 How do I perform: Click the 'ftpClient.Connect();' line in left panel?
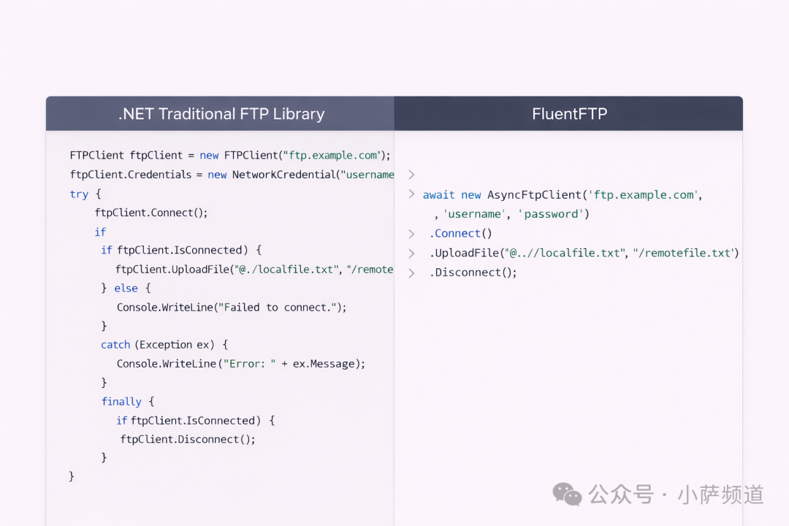[151, 213]
